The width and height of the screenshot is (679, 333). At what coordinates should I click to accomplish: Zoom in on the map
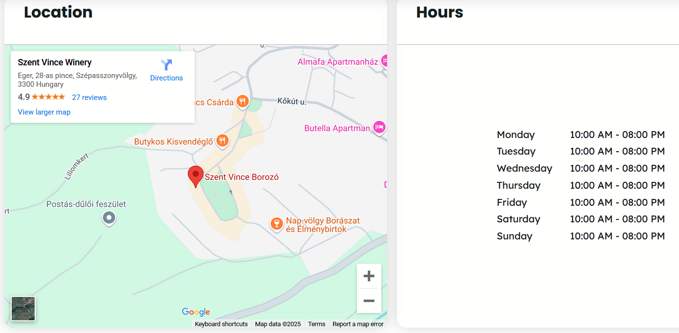369,276
